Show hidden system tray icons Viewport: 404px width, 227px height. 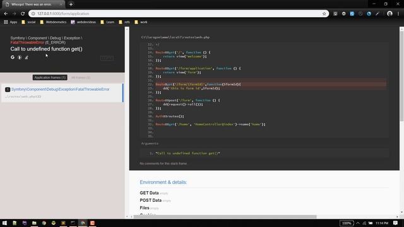(x=358, y=223)
